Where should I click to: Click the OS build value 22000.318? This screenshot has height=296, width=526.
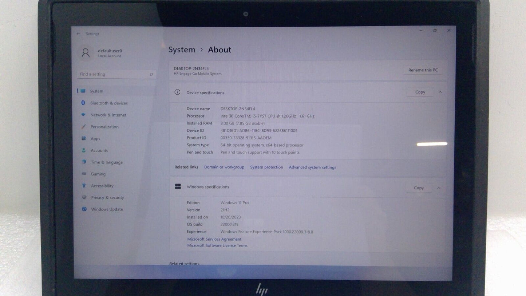pos(230,225)
